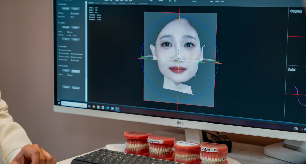Collapse the Landmark section arrow
Screen dimensions: 306x164
click(x=59, y=23)
